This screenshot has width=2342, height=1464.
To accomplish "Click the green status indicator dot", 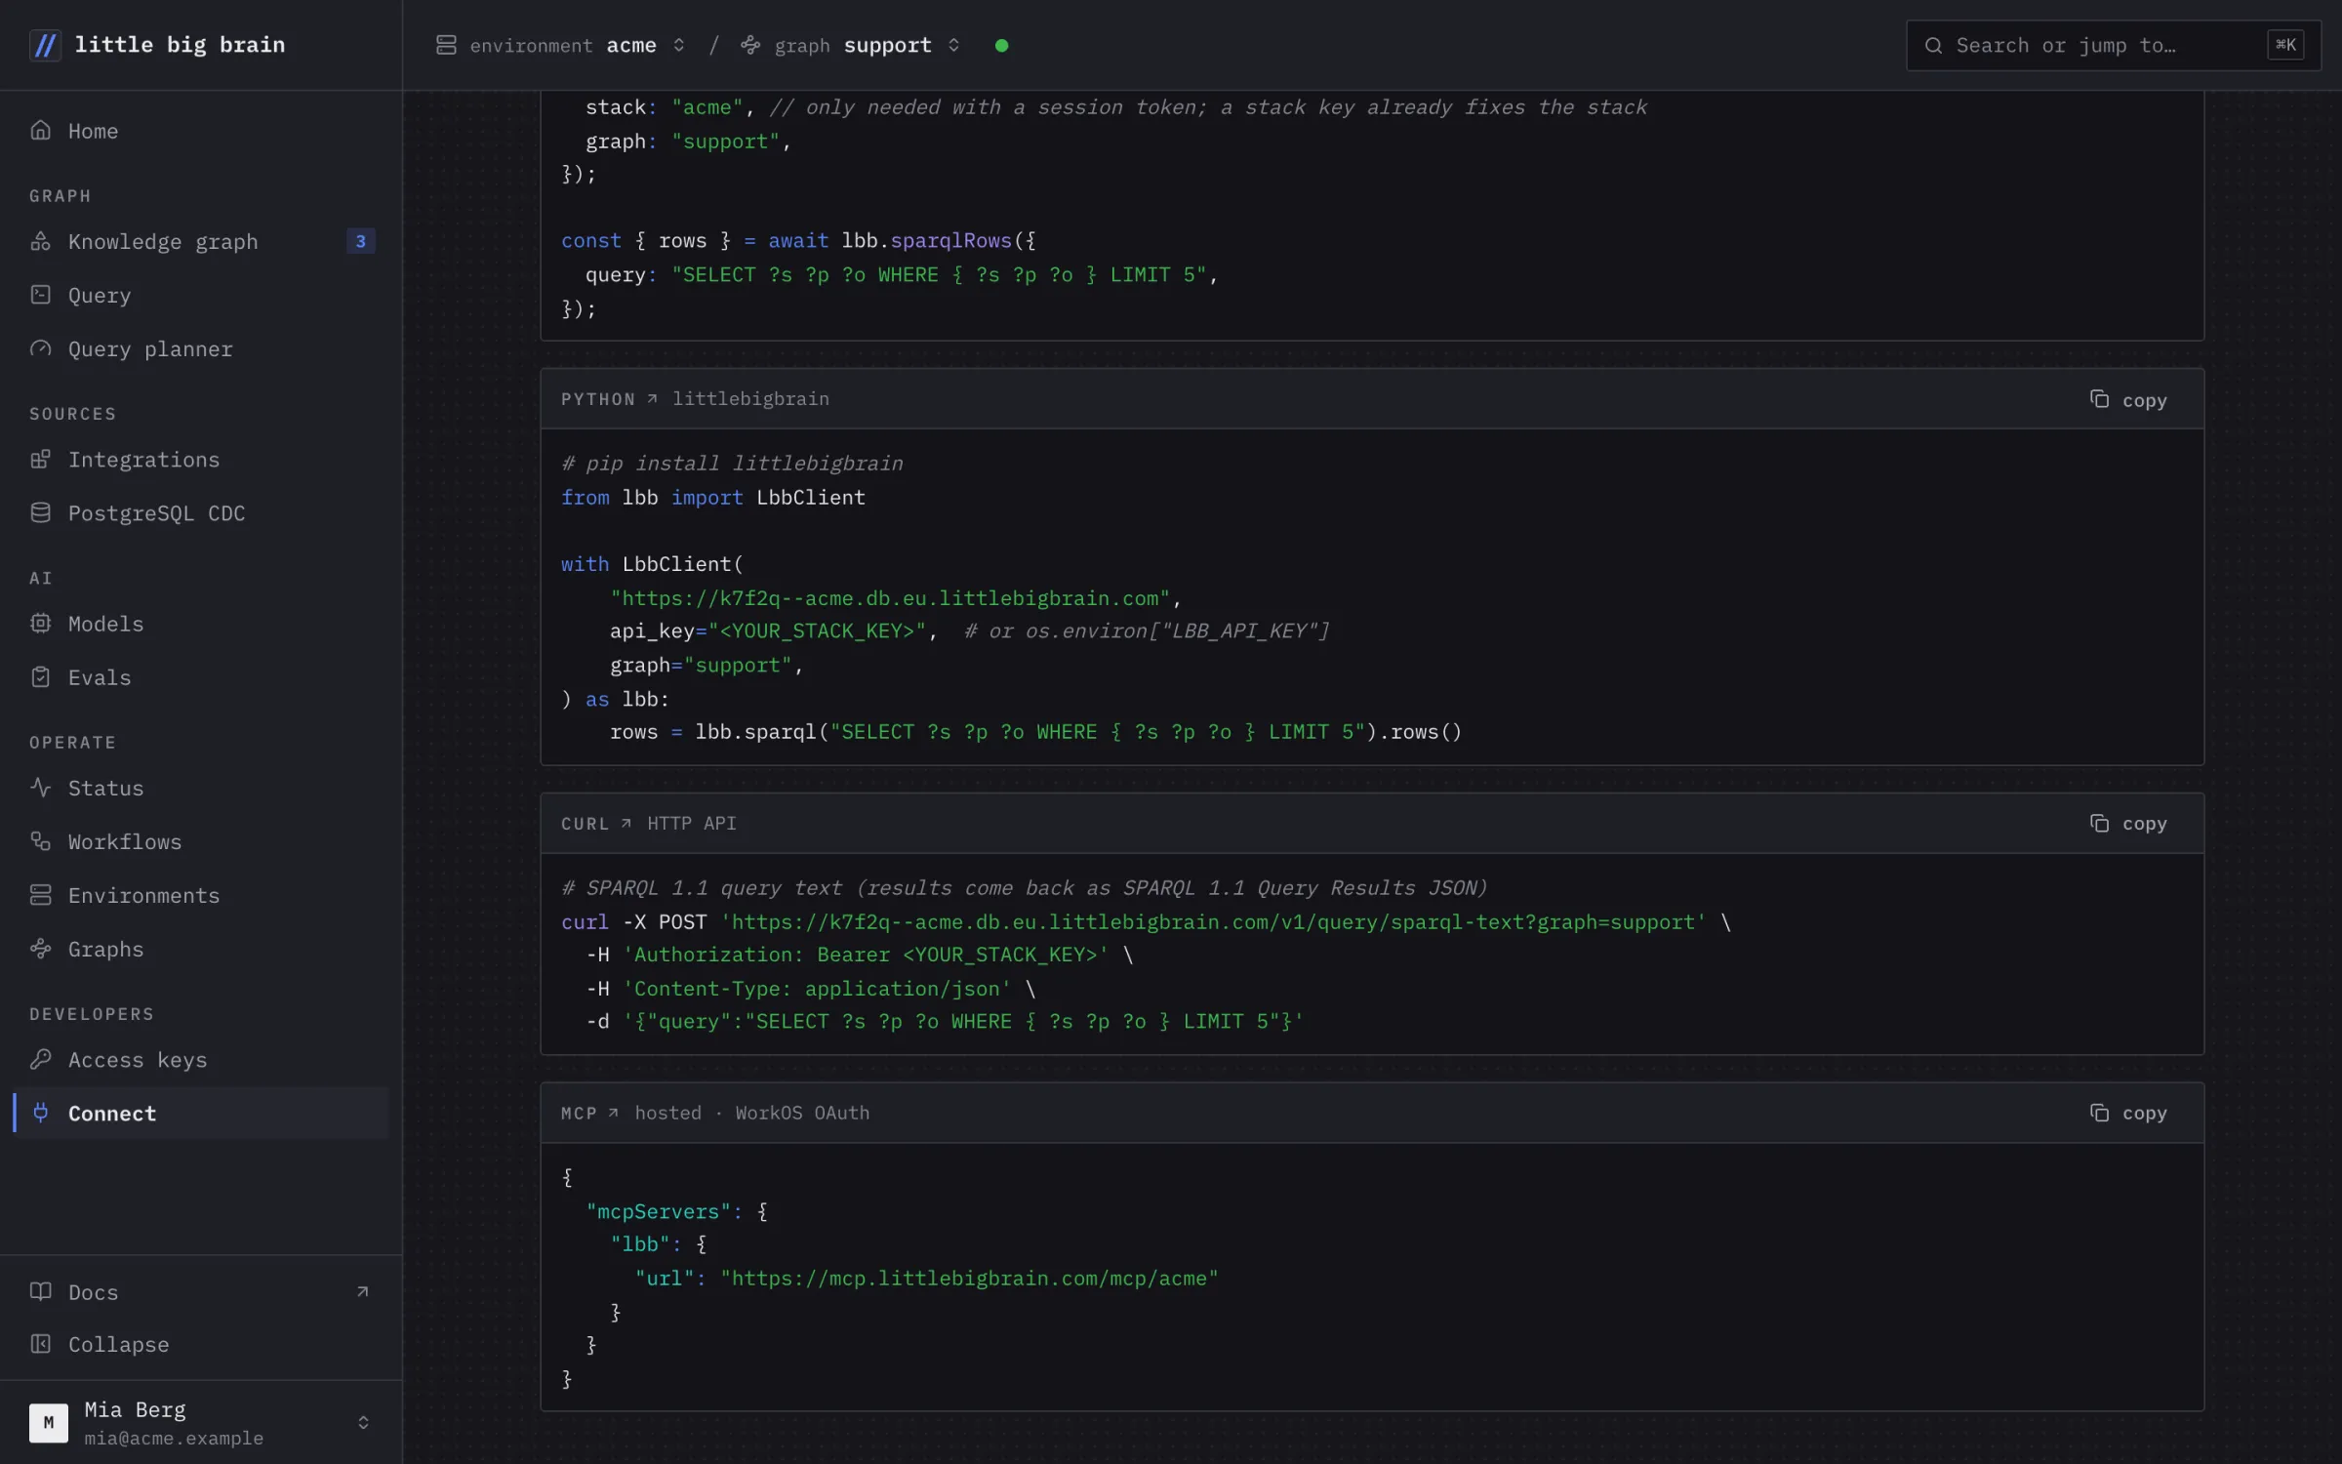I will point(1001,45).
